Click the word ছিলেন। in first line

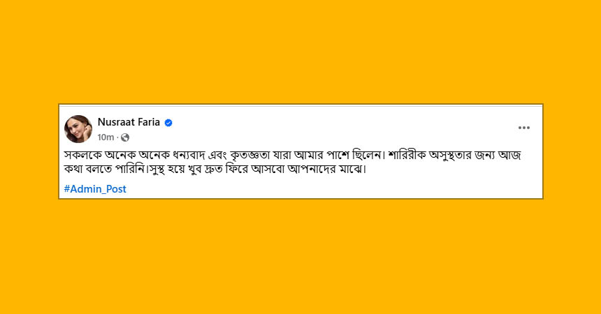point(368,156)
